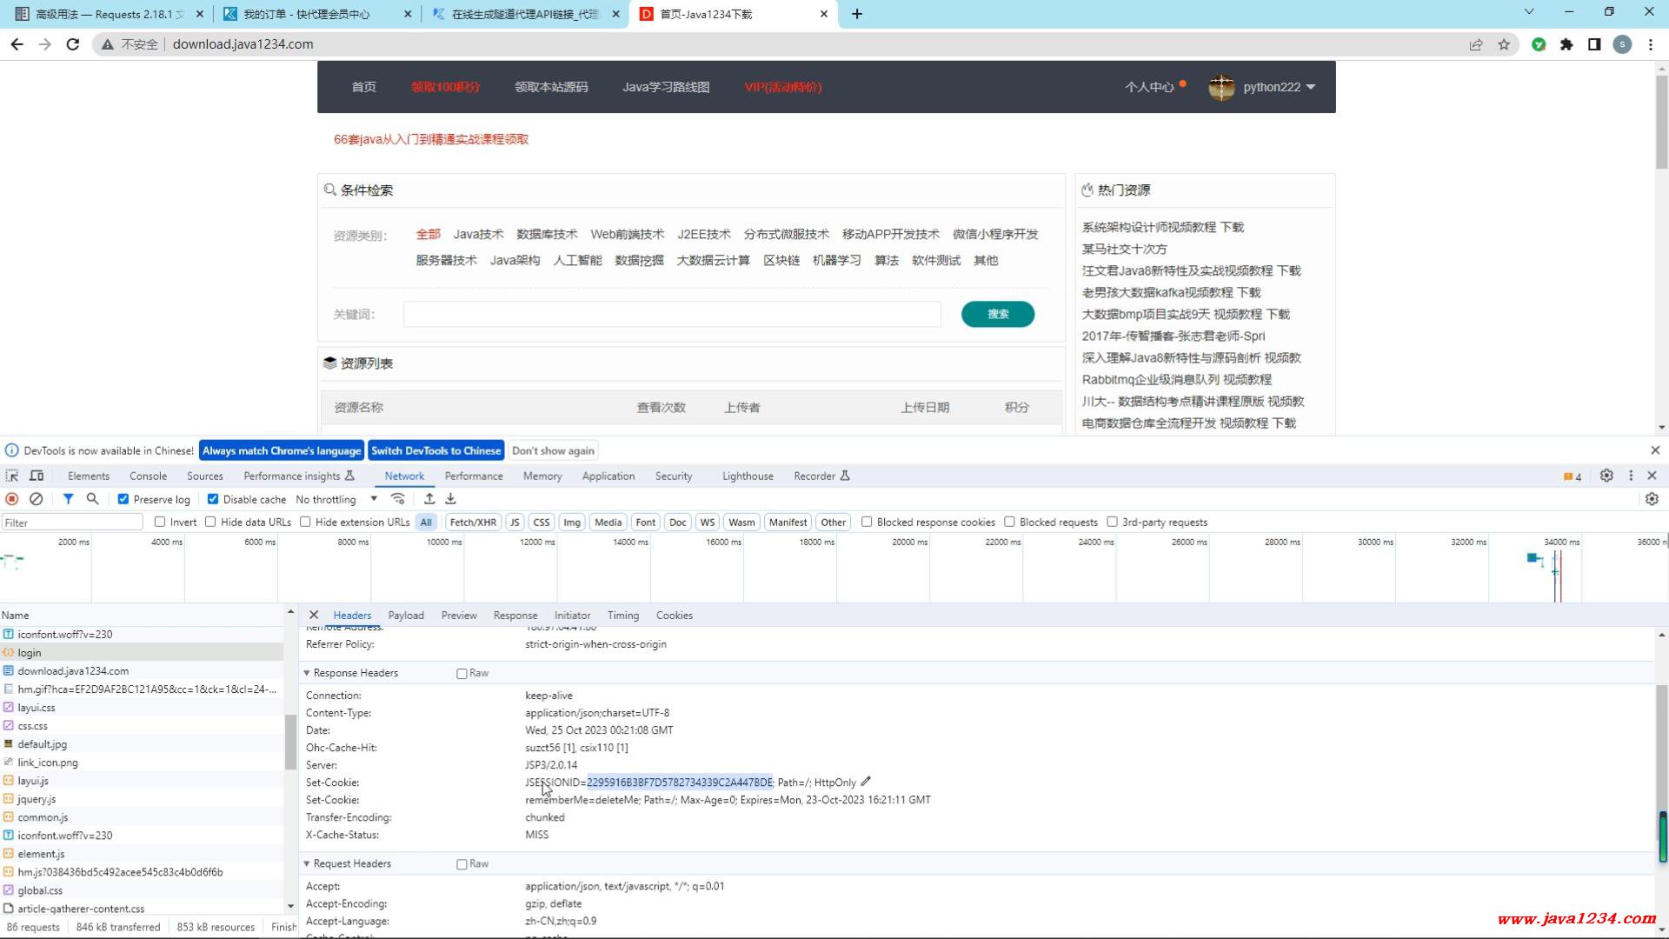The width and height of the screenshot is (1669, 939).
Task: Enable Hide extension URLs checkbox
Action: [x=305, y=522]
